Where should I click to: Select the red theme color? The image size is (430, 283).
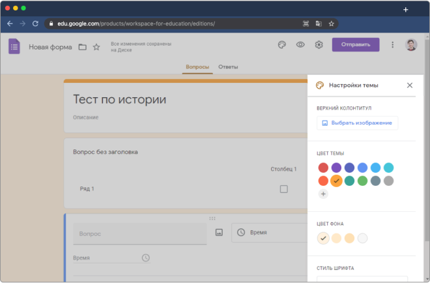(323, 168)
